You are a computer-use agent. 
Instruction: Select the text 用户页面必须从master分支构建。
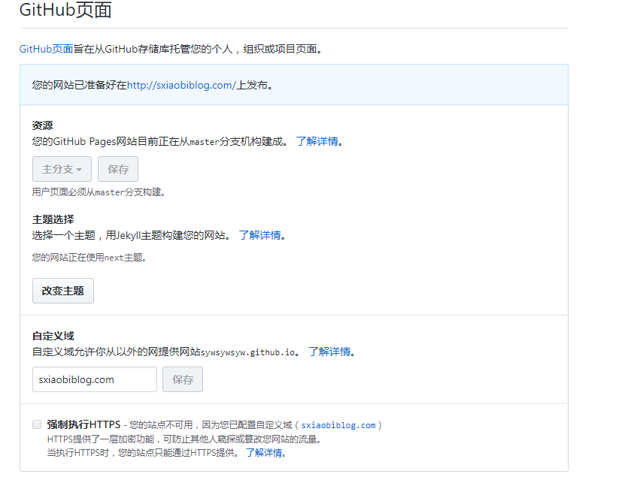tap(99, 192)
